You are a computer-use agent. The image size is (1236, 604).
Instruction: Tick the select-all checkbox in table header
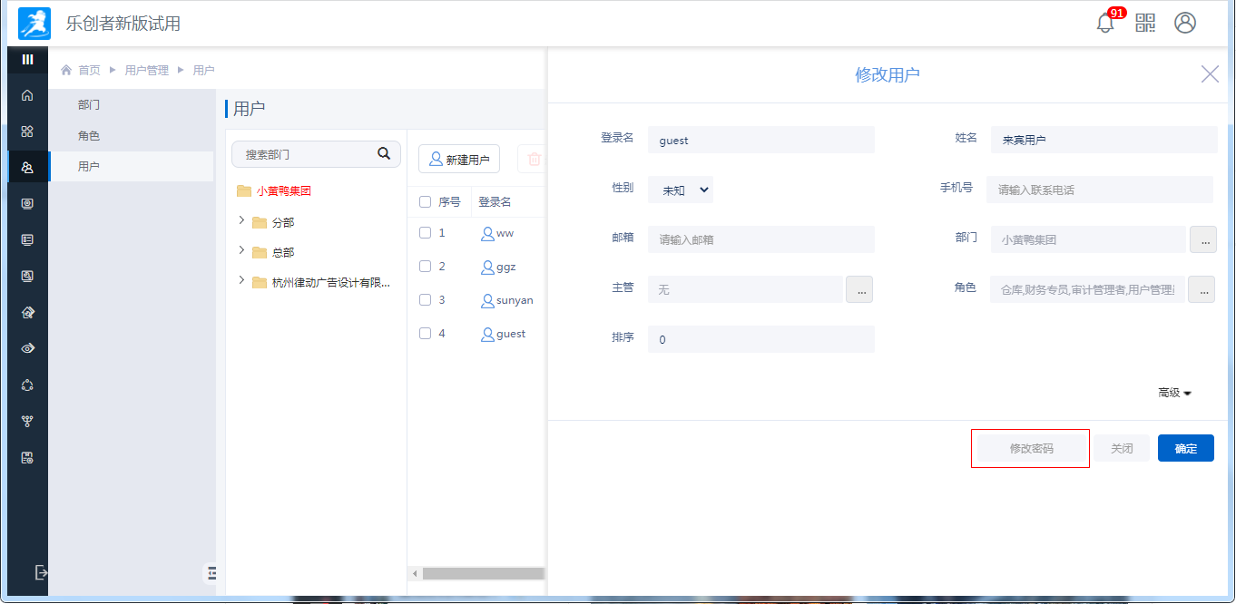point(425,202)
